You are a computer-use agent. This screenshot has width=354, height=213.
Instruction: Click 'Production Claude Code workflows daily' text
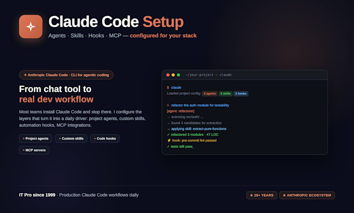(x=99, y=195)
